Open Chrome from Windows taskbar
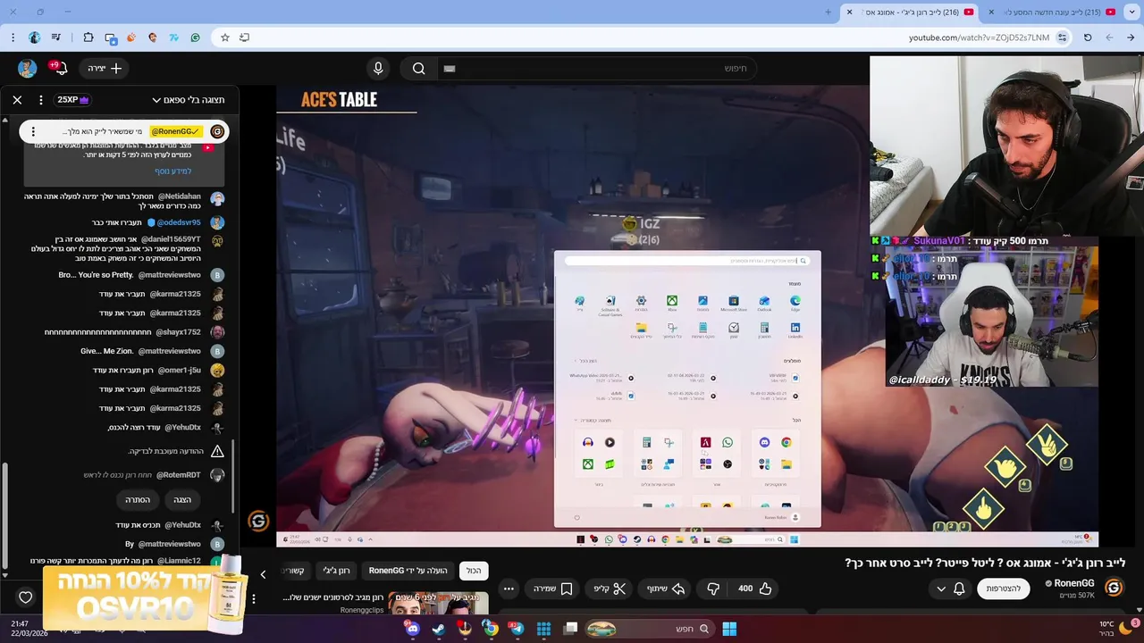Screen dimensions: 1144x643 point(491,629)
